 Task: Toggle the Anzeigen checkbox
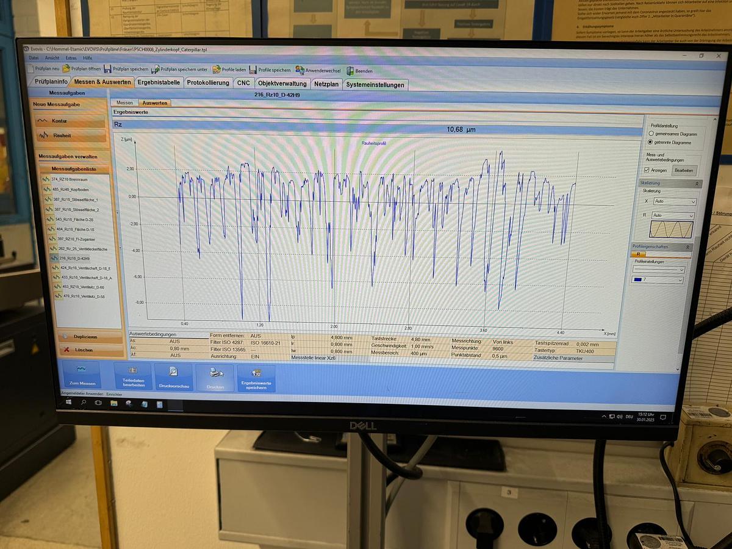coord(647,170)
